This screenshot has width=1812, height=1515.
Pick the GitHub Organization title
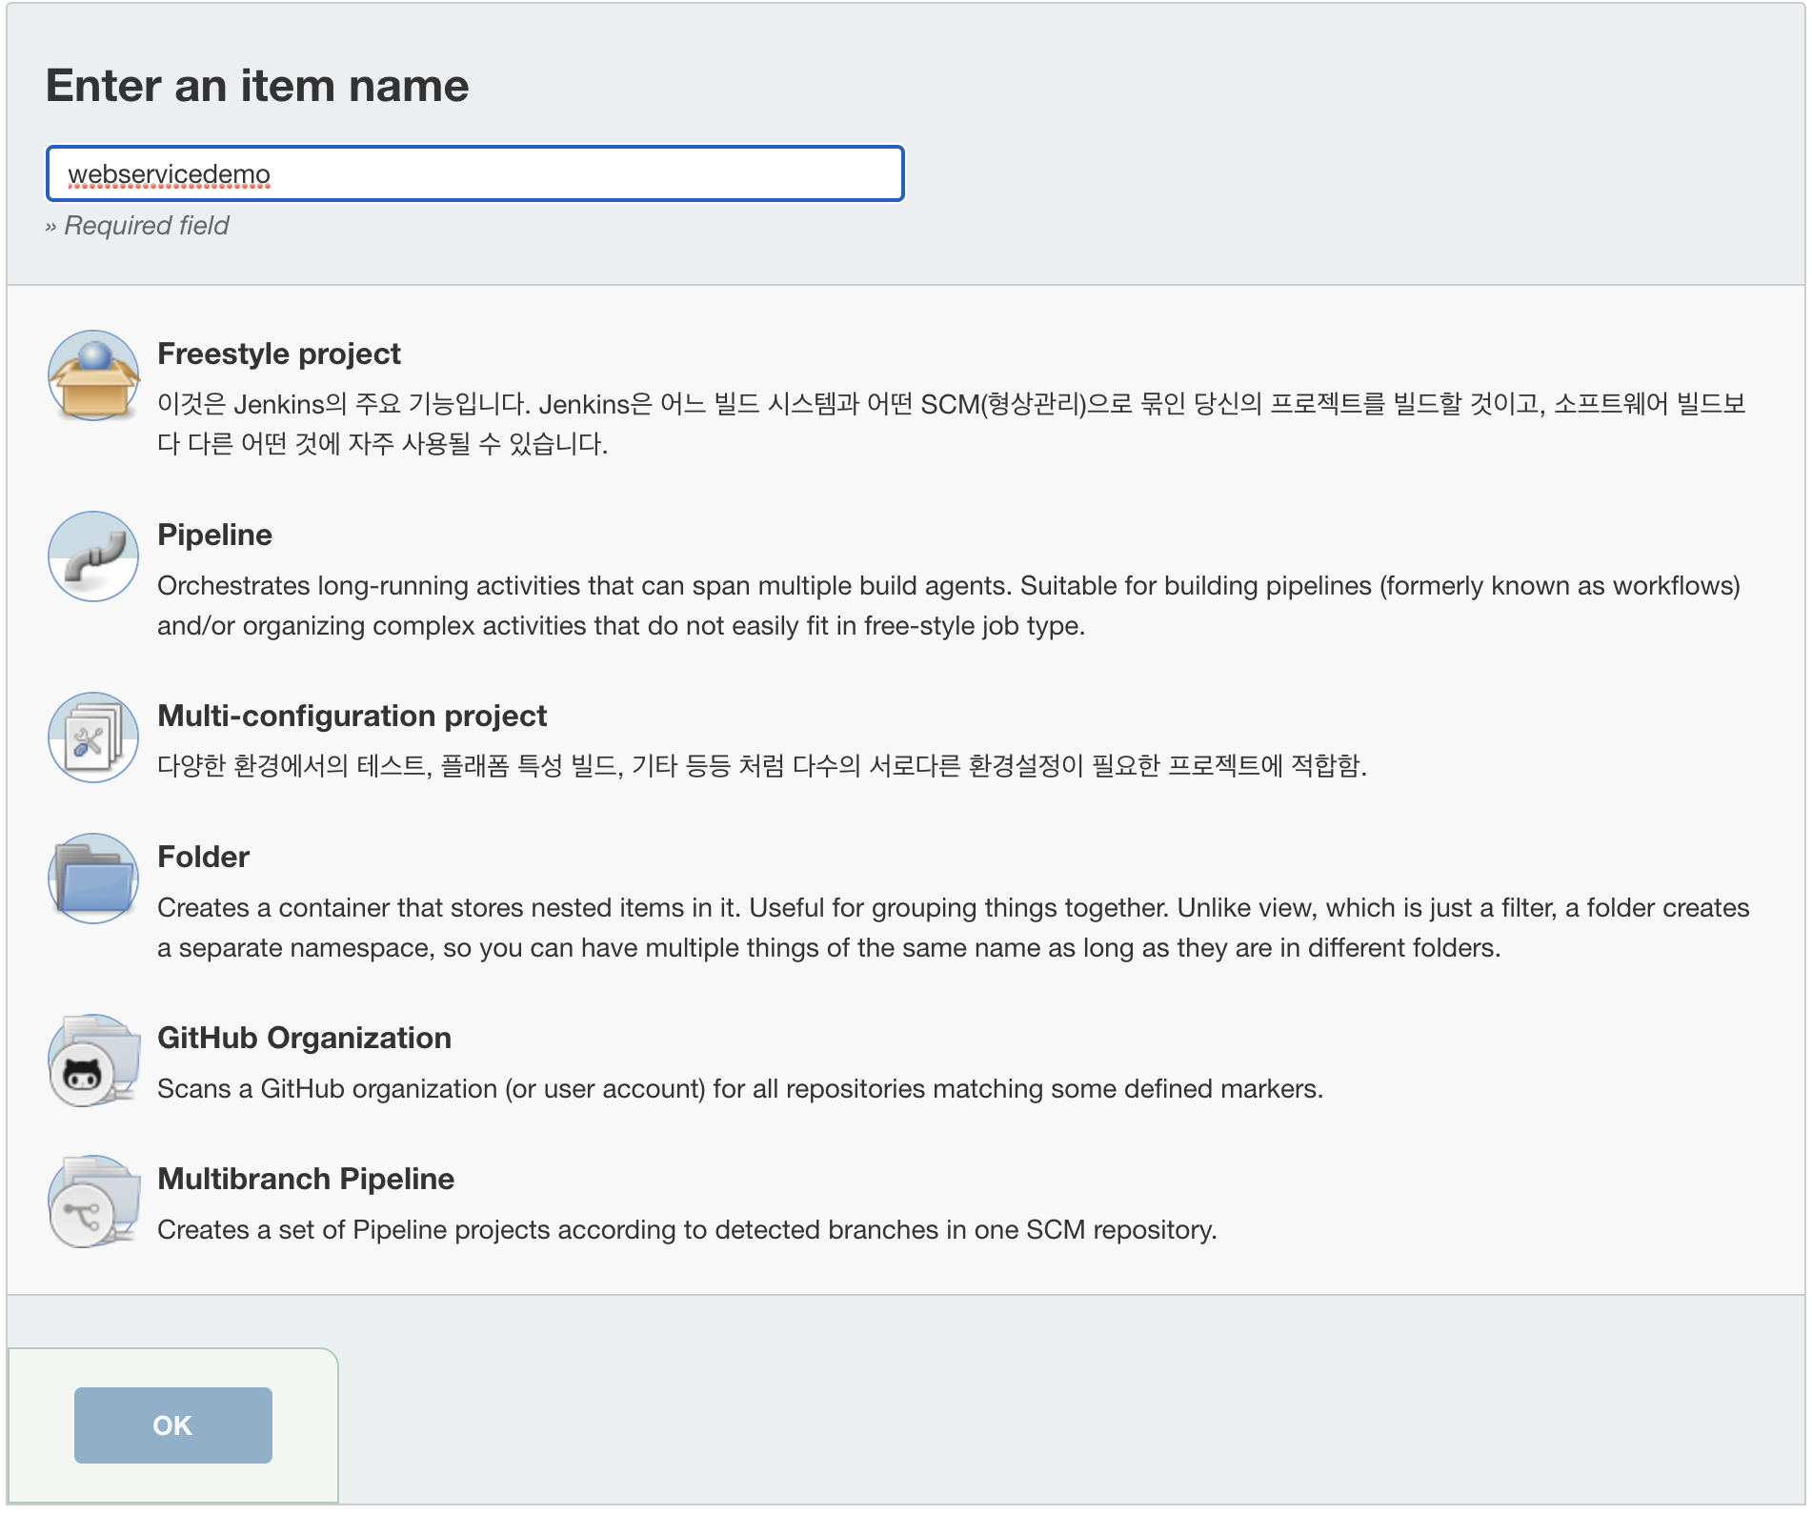[x=304, y=1038]
